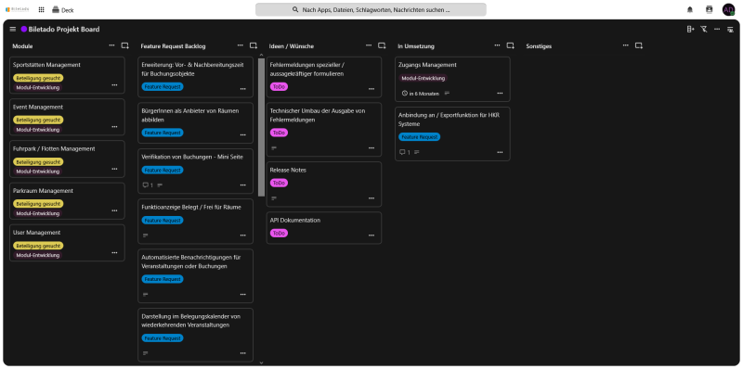This screenshot has height=369, width=743.
Task: Click comment icon on Verifikation von Buchungen card
Action: pos(146,185)
